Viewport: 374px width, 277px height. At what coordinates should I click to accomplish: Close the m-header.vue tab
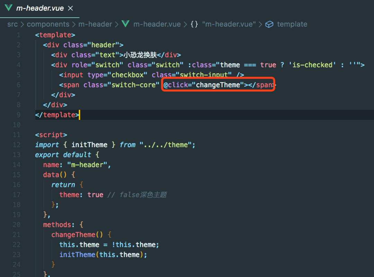[x=70, y=8]
